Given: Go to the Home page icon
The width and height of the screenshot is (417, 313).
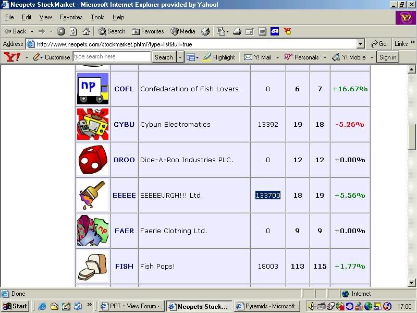Looking at the screenshot, I should (86, 31).
